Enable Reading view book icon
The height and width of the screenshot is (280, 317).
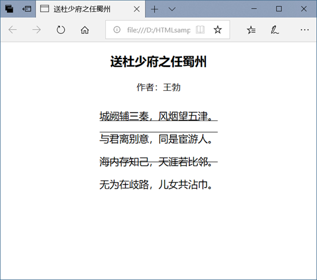point(200,30)
